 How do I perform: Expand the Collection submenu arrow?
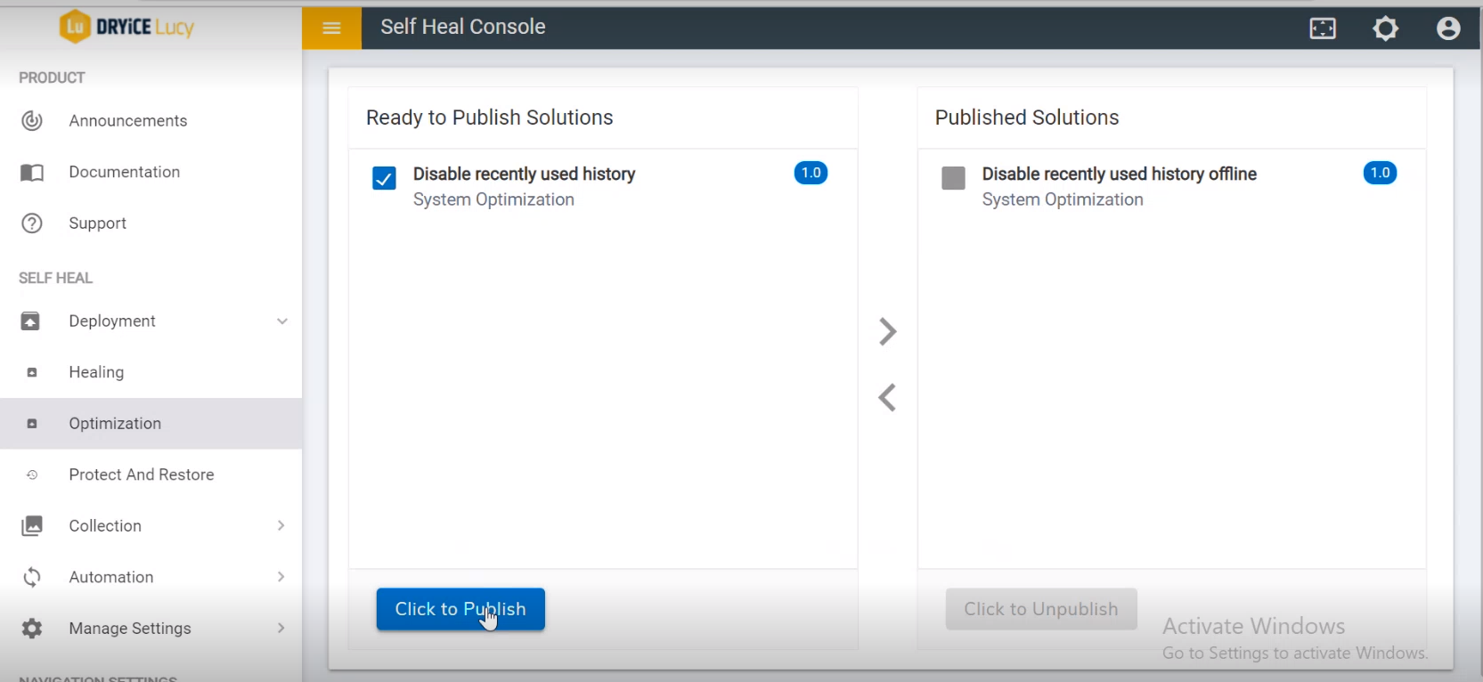click(281, 526)
